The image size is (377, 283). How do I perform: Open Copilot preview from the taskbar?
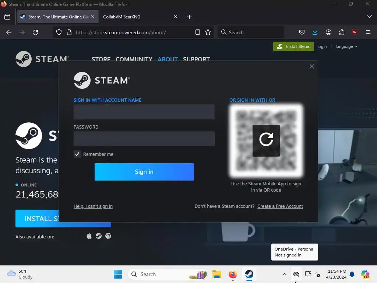365,274
